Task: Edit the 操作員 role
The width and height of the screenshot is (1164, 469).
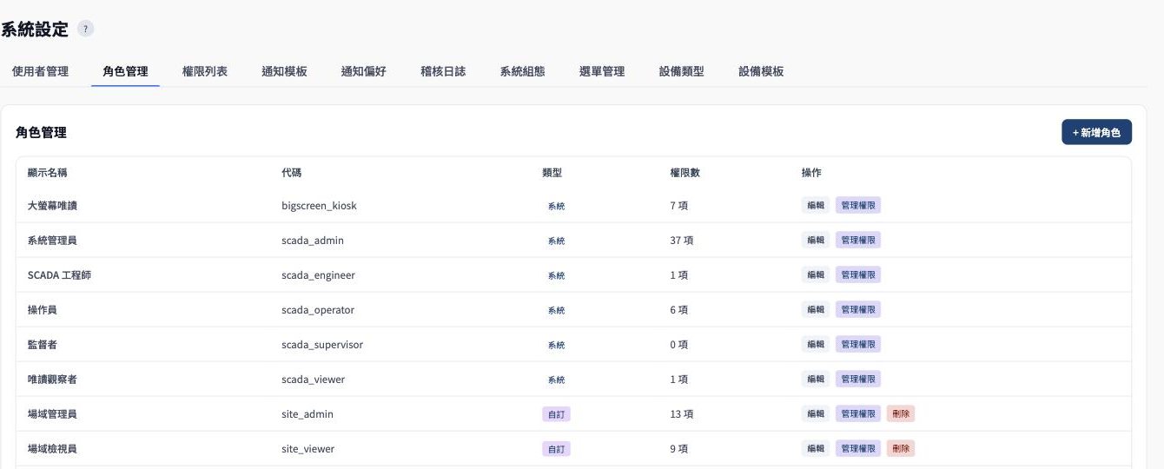Action: click(x=816, y=309)
